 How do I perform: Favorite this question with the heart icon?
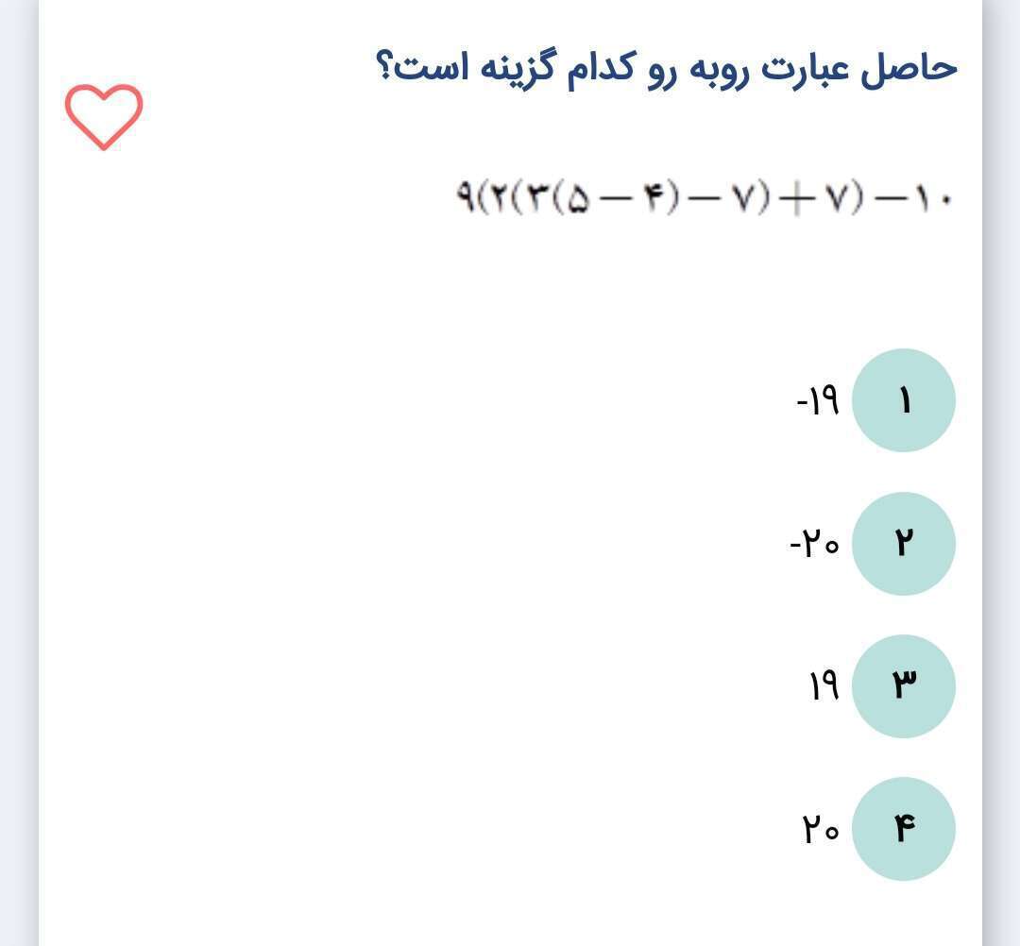click(104, 117)
